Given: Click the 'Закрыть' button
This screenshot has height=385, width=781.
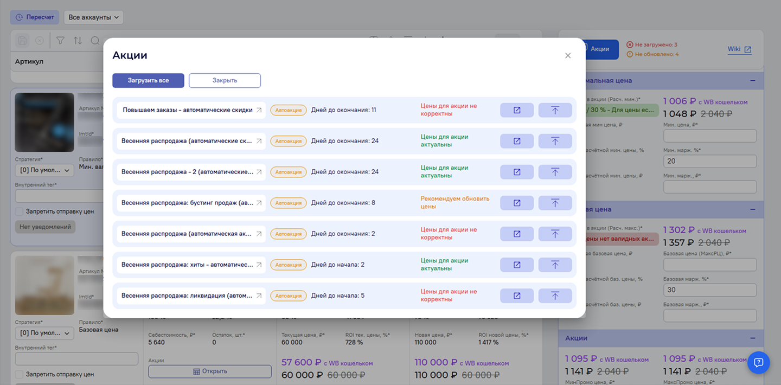Looking at the screenshot, I should coord(225,80).
